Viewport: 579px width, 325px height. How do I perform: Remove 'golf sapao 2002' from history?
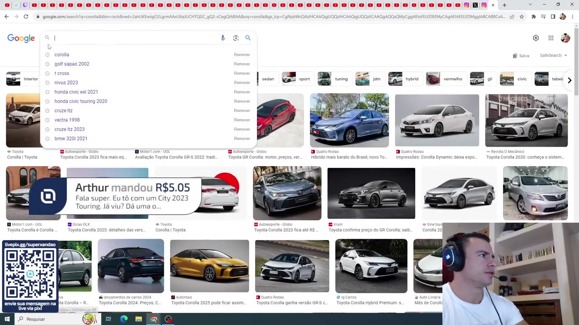(x=242, y=64)
